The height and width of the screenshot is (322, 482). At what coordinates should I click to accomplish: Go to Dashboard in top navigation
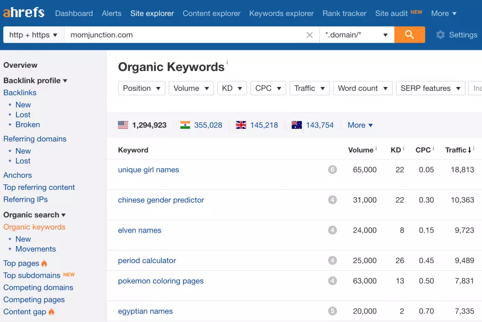74,14
